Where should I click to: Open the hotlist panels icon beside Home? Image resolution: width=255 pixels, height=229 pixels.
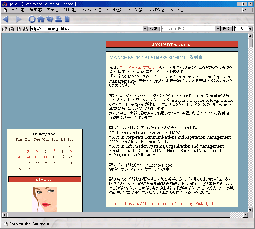50,19
